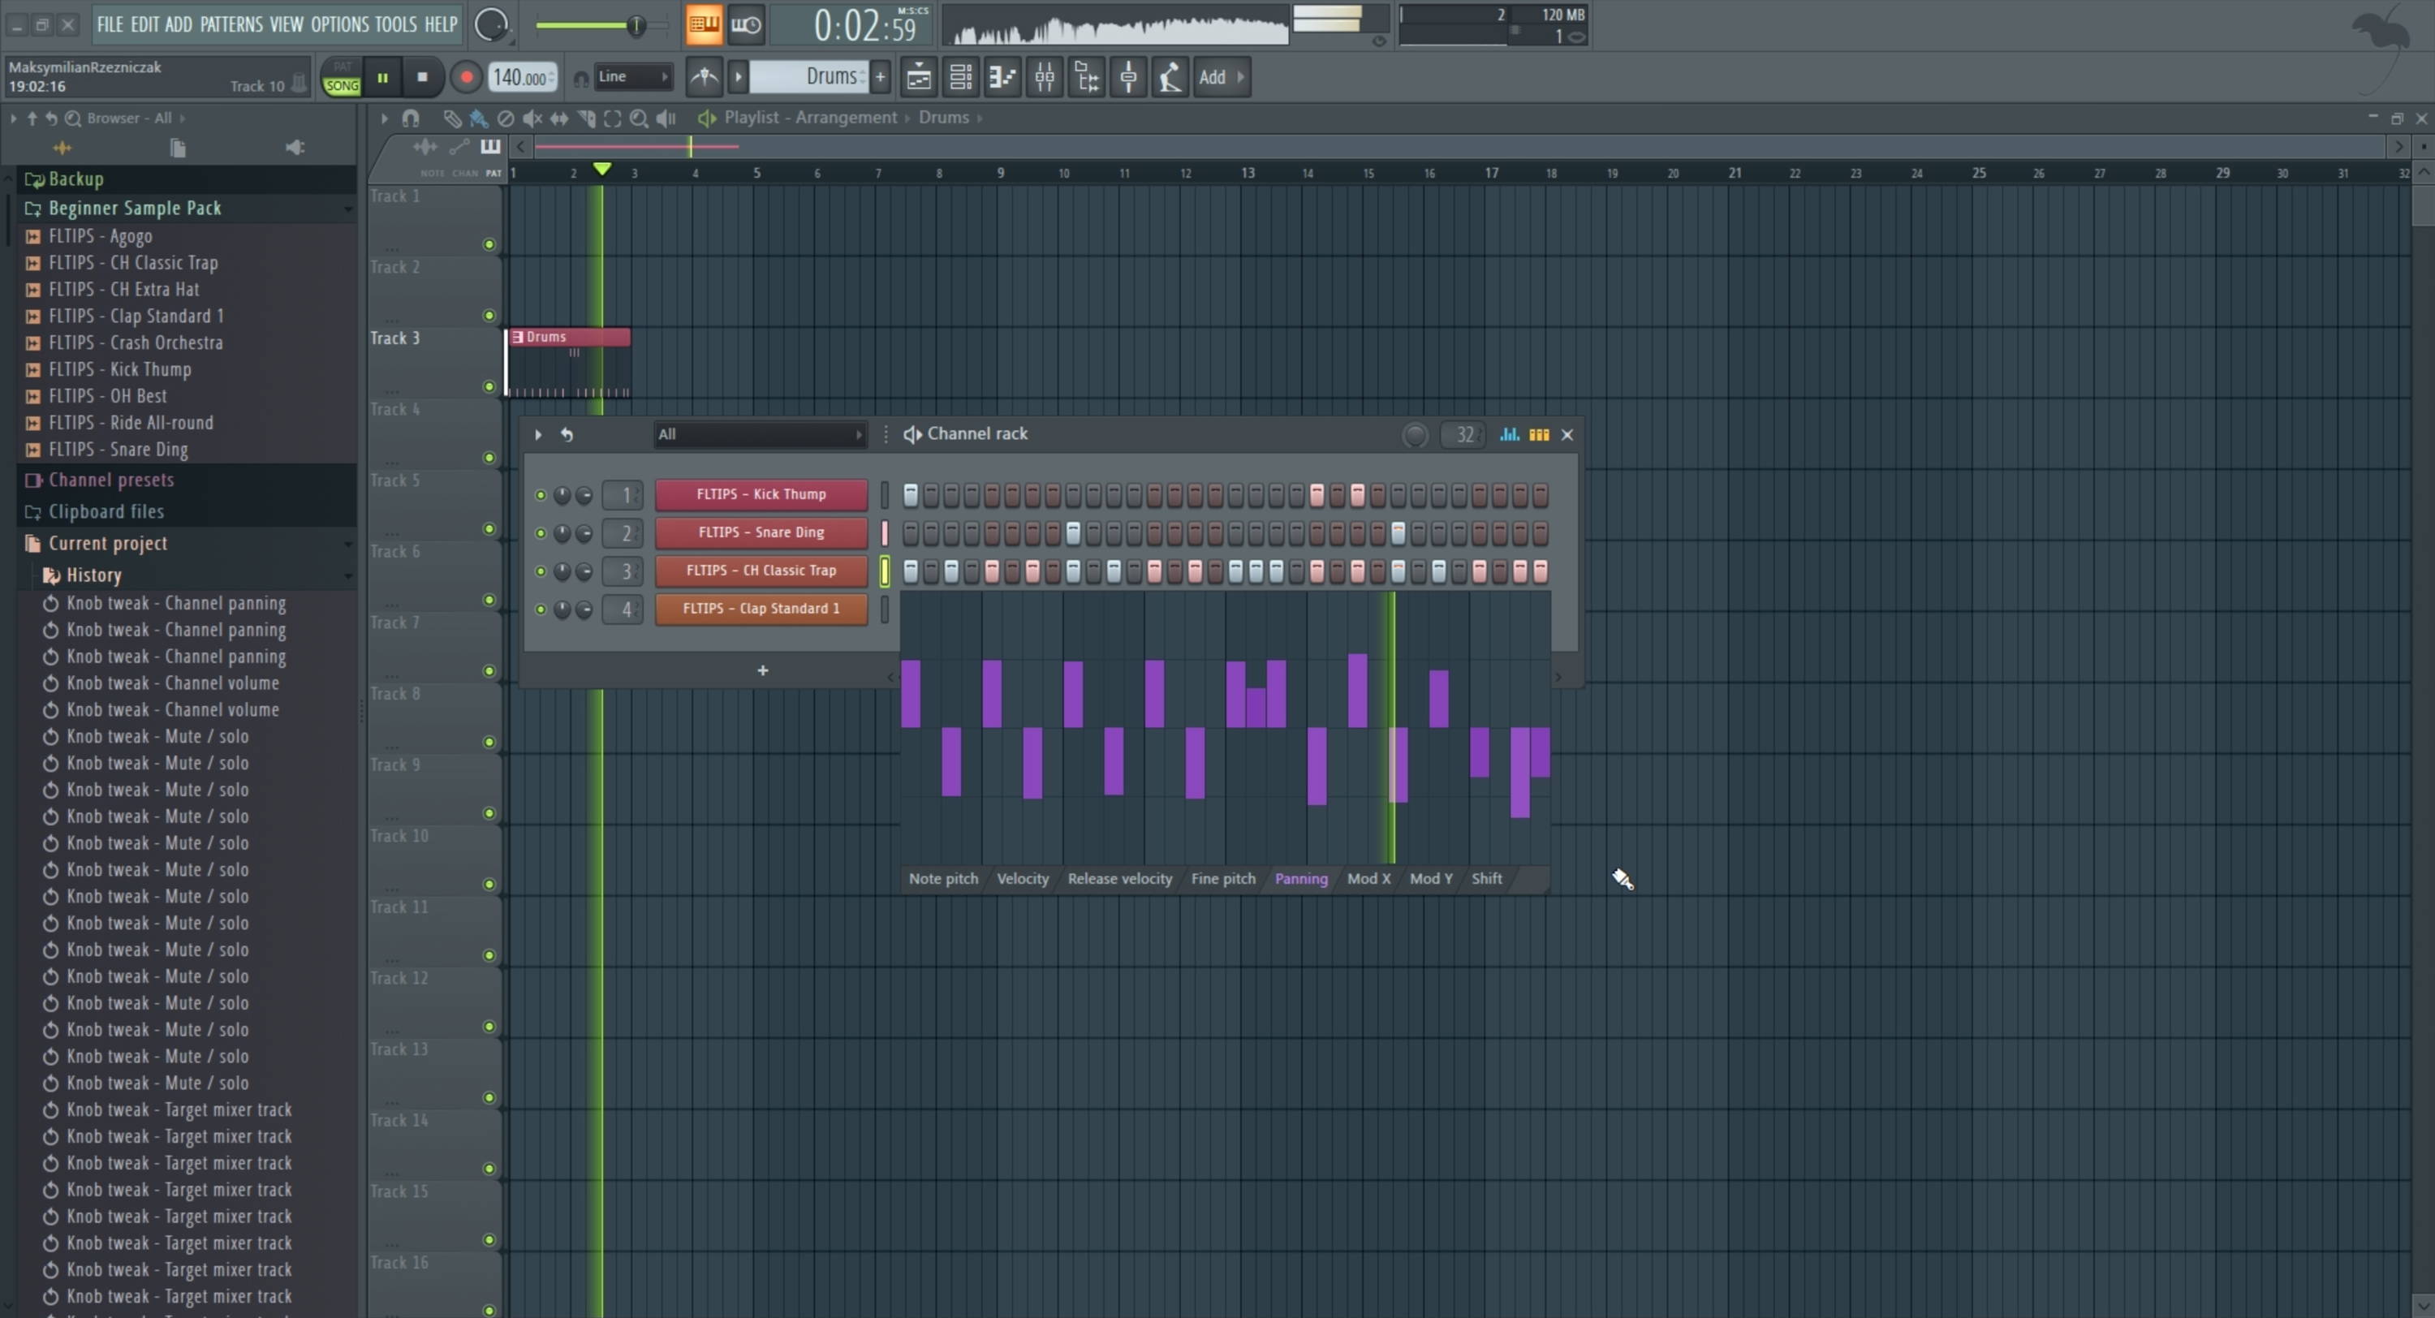Viewport: 2435px width, 1318px height.
Task: Open the PATTERNS menu
Action: point(231,24)
